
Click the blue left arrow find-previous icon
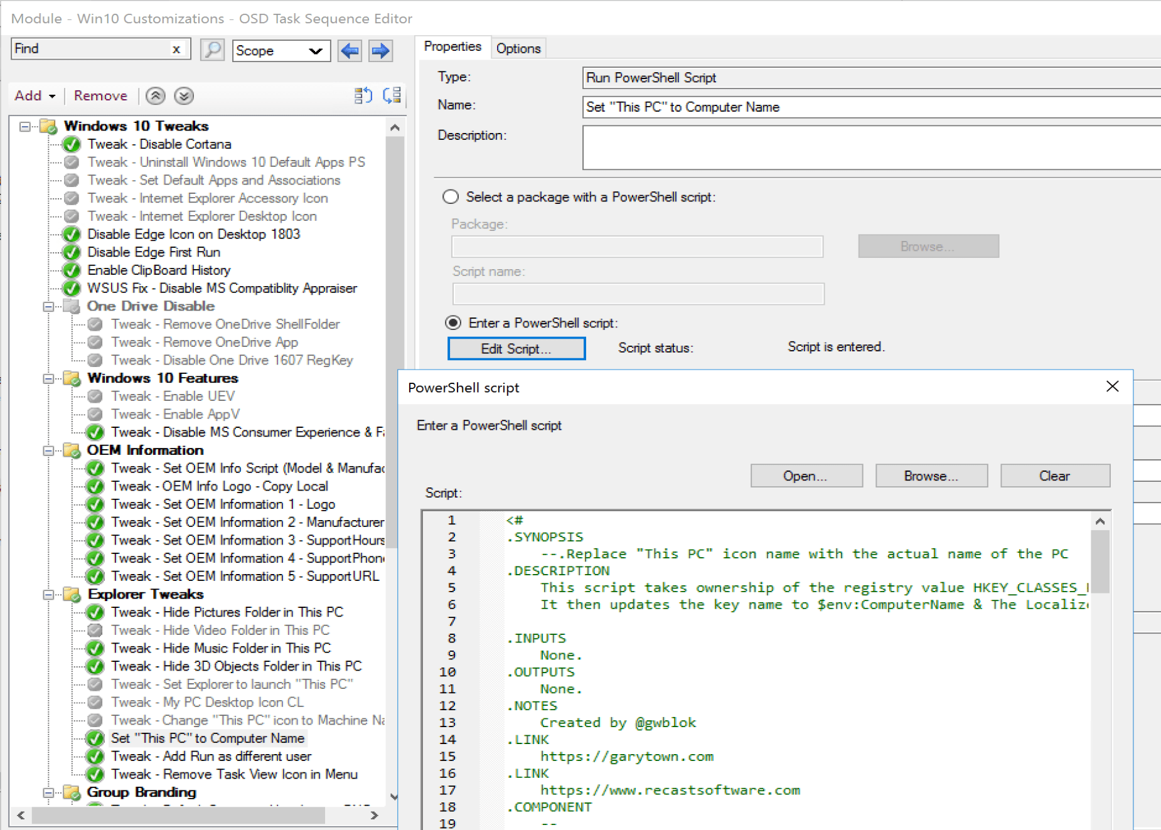[x=350, y=50]
